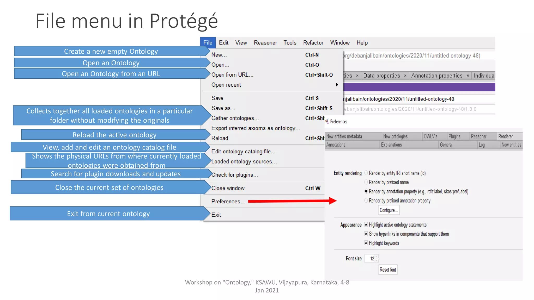
Task: Select Render by prefixed annotation property
Action: pyautogui.click(x=366, y=200)
